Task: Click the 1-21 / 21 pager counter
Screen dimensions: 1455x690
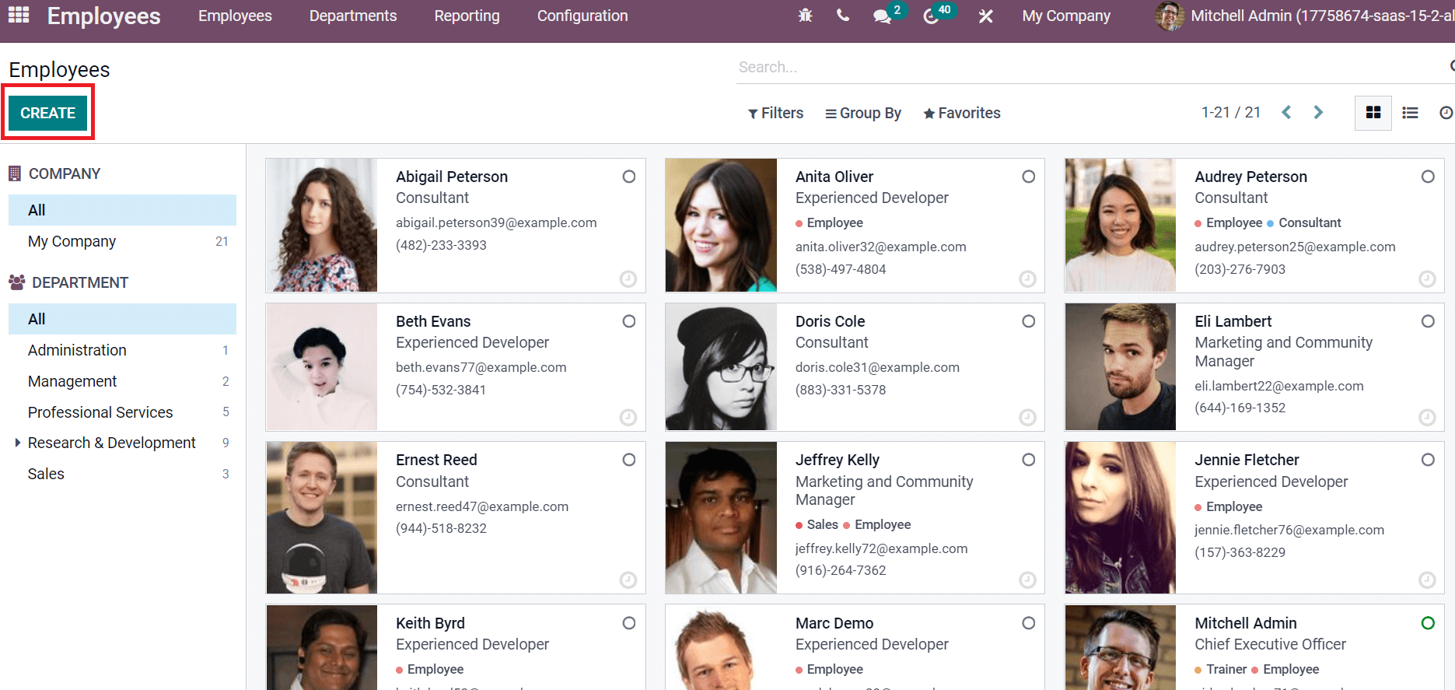Action: pyautogui.click(x=1231, y=112)
